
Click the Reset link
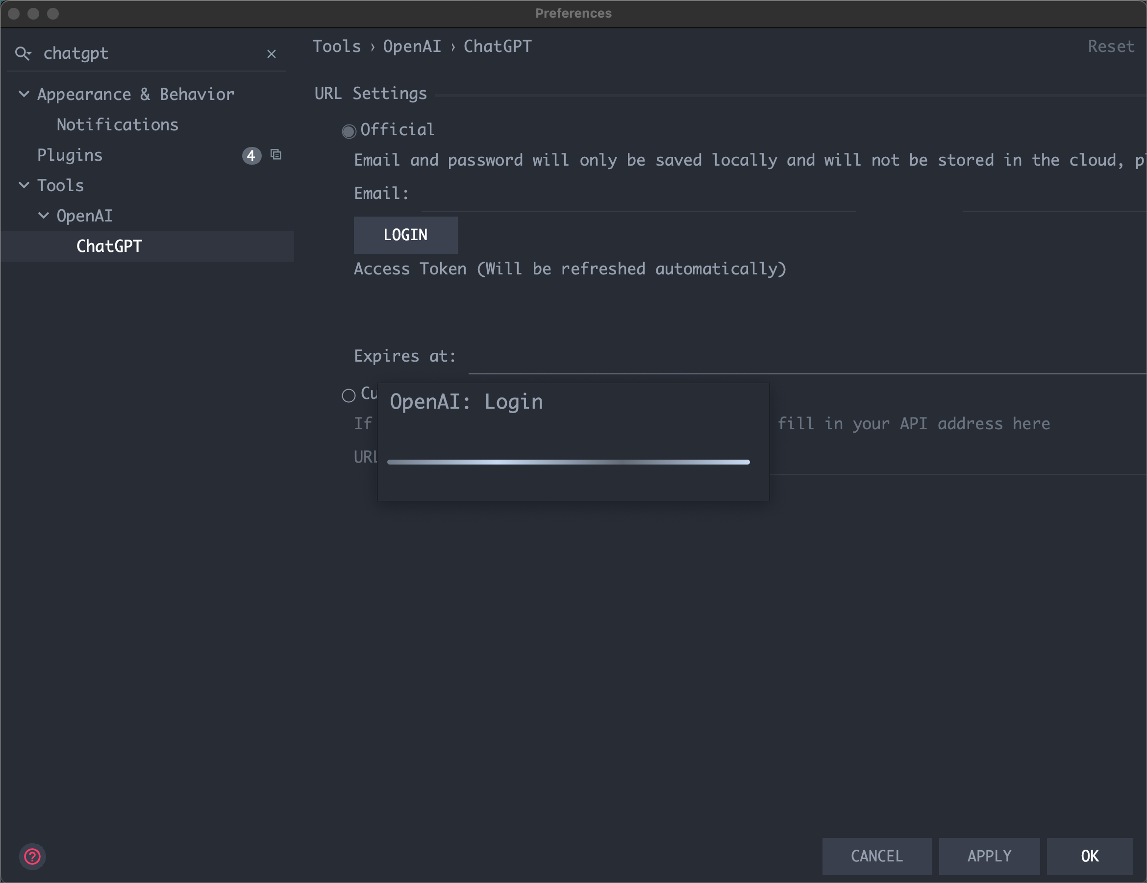[1111, 46]
